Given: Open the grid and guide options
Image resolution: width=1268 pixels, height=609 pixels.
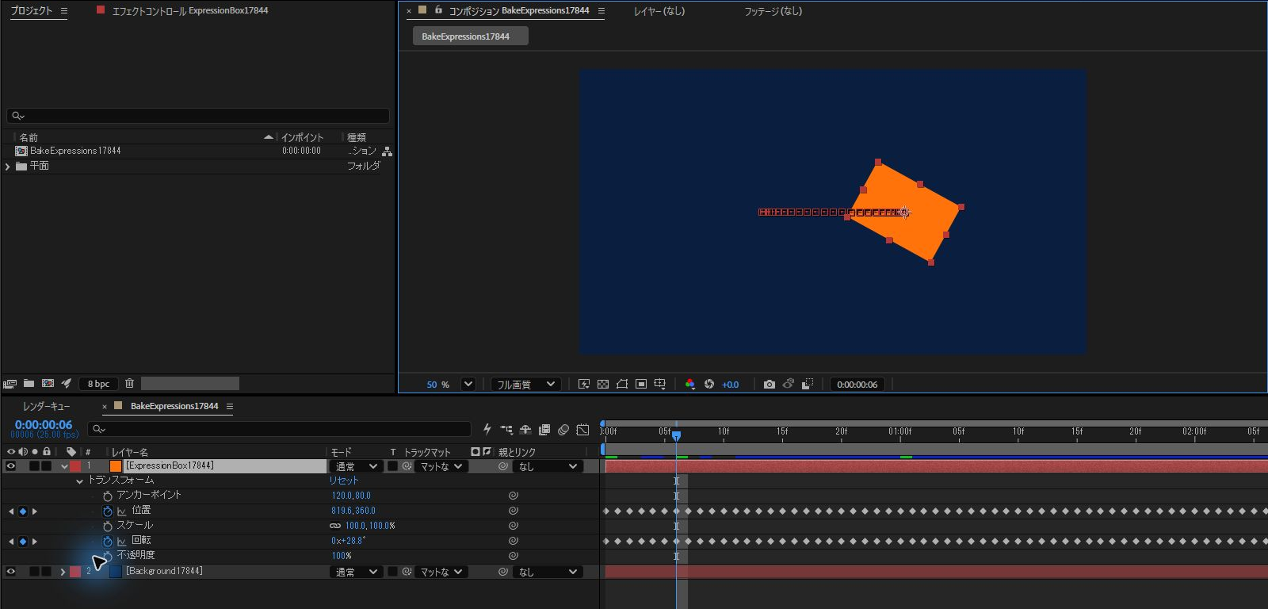Looking at the screenshot, I should 659,385.
